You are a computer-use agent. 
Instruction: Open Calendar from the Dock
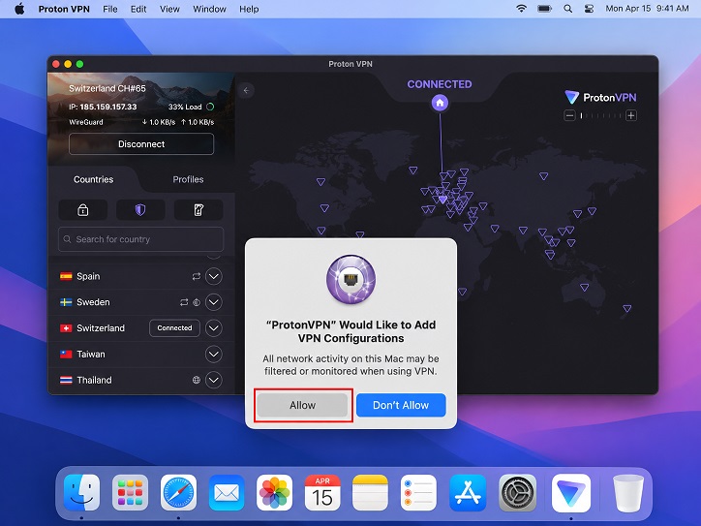322,492
